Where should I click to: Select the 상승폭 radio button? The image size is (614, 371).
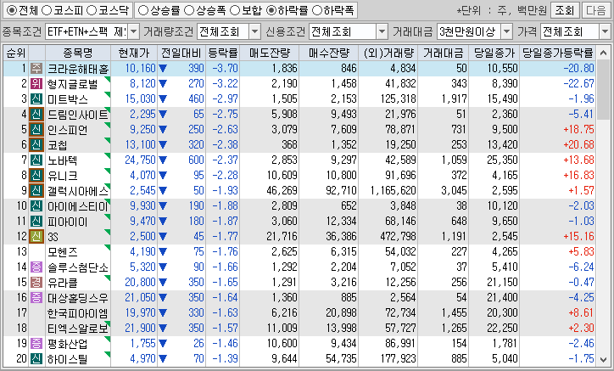tap(189, 10)
